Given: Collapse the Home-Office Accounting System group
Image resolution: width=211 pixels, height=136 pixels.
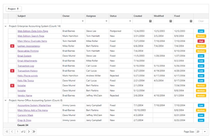Looking at the screenshot, I should click(6, 100).
